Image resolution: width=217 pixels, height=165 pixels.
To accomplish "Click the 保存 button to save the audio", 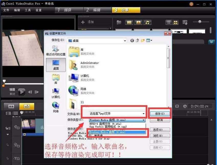I will (x=160, y=113).
